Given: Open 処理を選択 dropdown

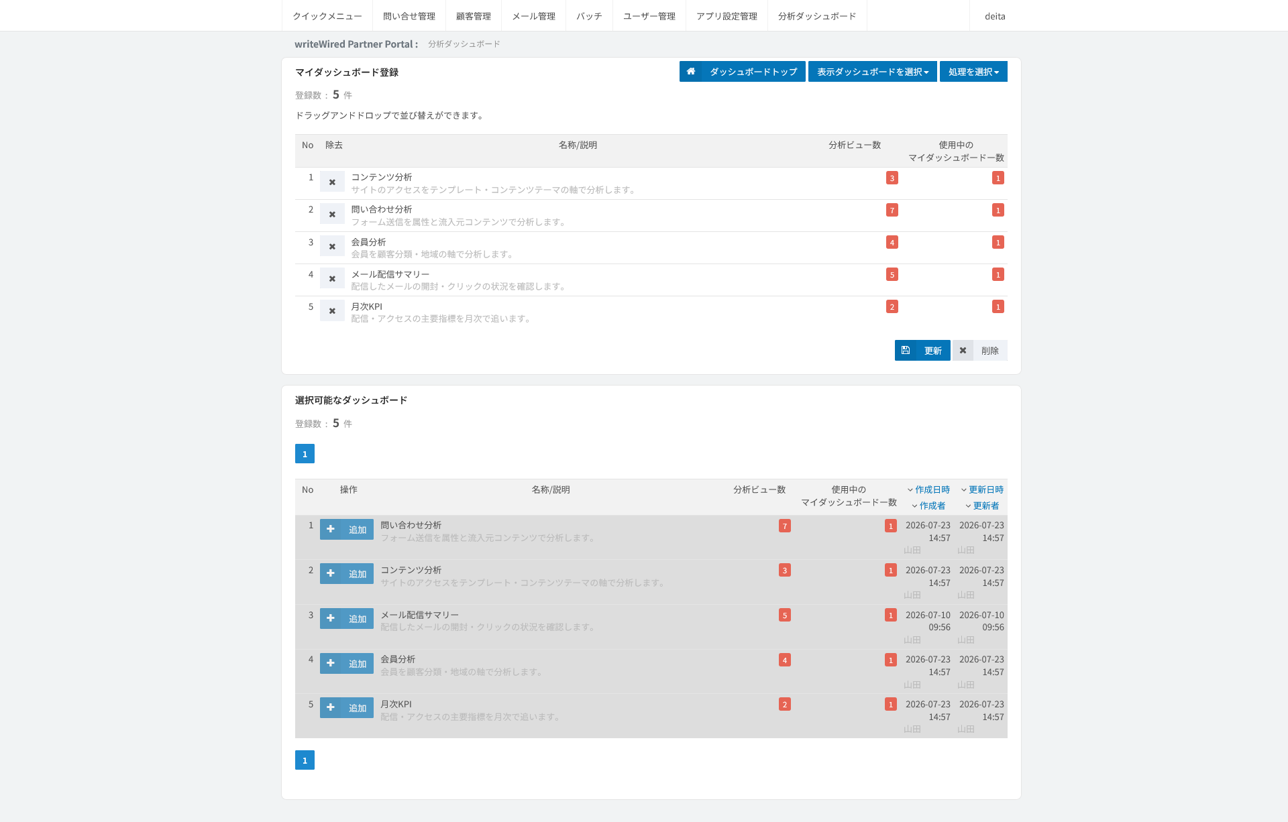Looking at the screenshot, I should 973,72.
